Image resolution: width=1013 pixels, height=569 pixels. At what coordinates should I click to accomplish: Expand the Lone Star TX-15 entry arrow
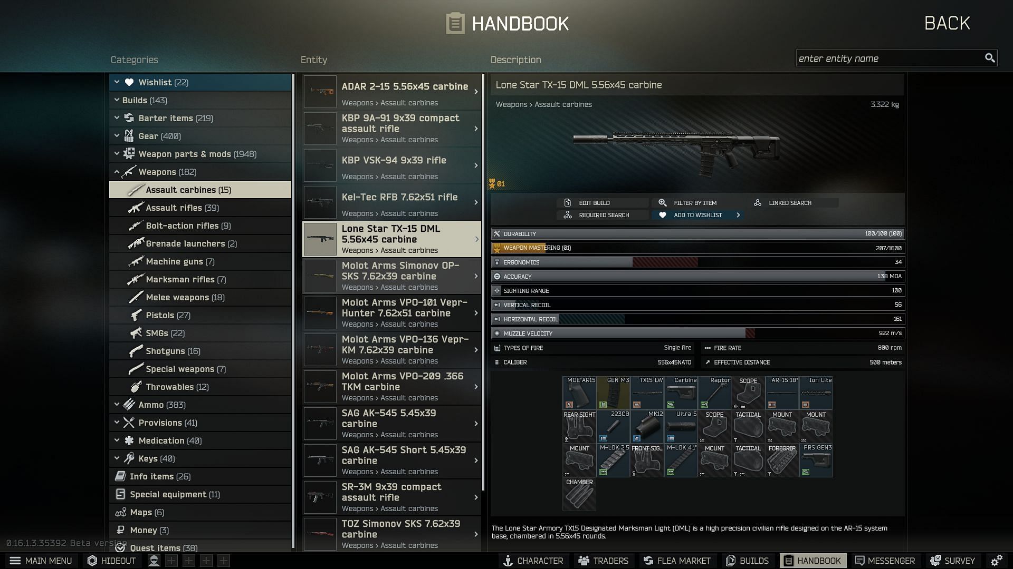pos(475,239)
